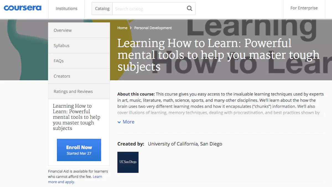Screen dimensions: 332x187
Task: Focus the Search catalog field
Action: pos(148,9)
